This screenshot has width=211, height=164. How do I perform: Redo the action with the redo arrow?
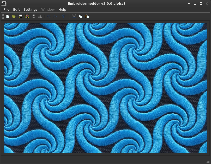55,16
